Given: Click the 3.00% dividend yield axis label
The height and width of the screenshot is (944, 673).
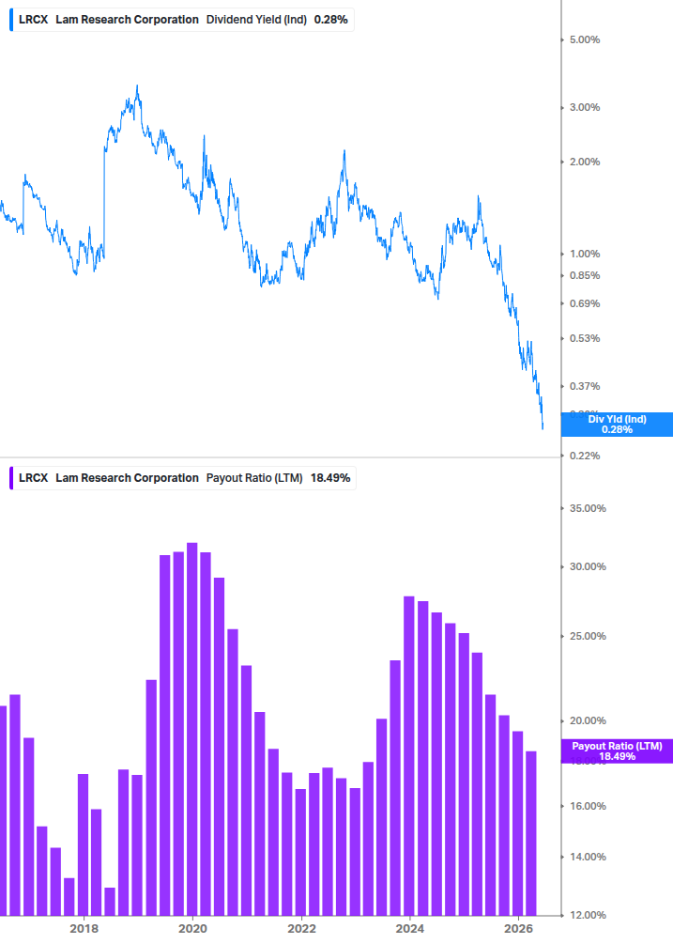Looking at the screenshot, I should (585, 107).
